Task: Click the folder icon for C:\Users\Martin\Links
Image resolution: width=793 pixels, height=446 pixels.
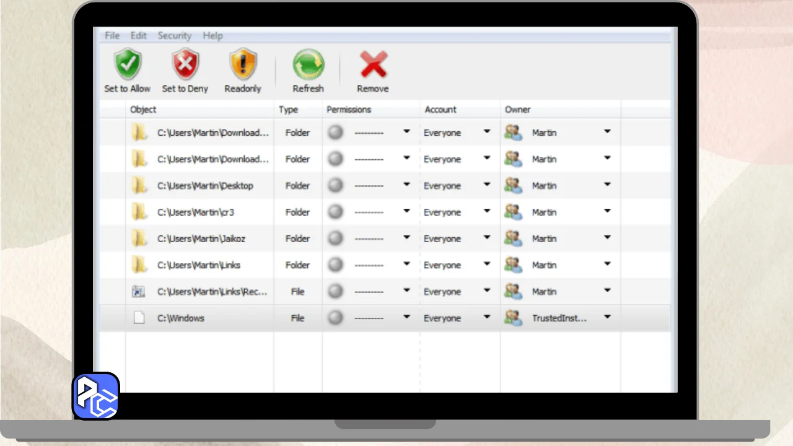Action: pyautogui.click(x=139, y=265)
